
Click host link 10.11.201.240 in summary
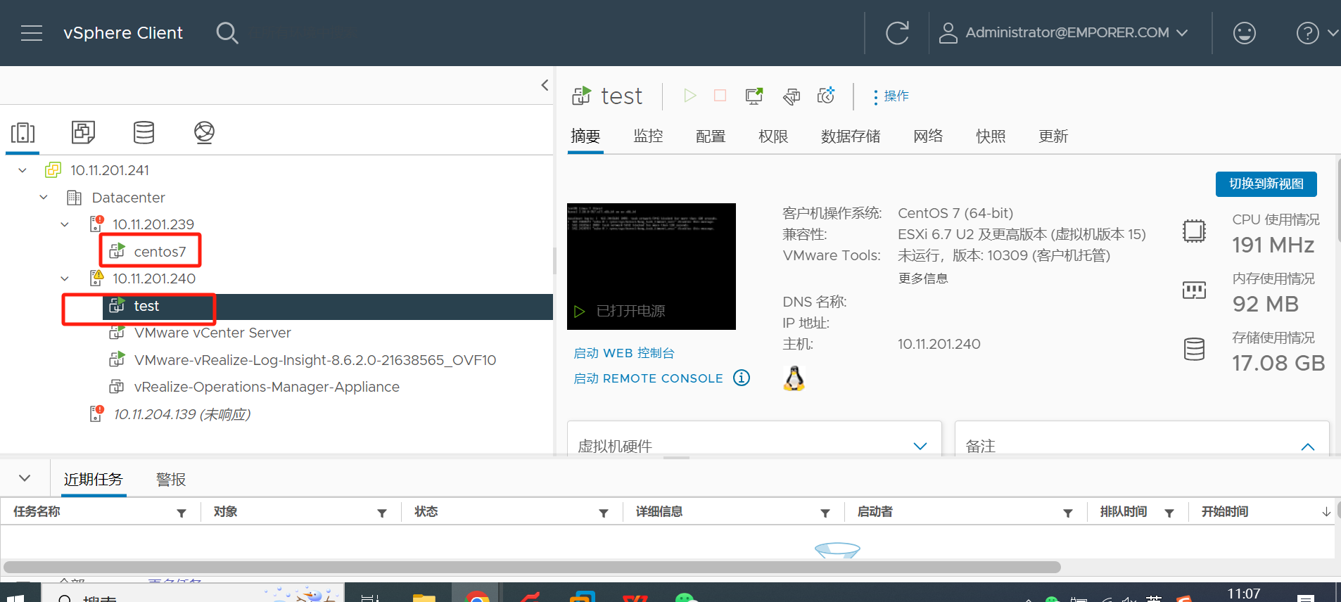point(939,344)
